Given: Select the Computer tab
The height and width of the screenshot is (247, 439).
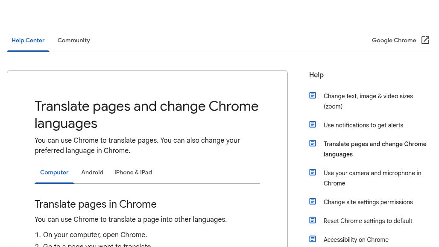Looking at the screenshot, I should point(54,172).
